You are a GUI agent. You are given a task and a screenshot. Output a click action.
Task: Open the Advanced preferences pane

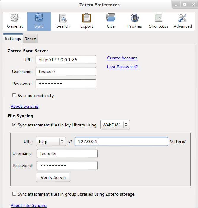click(x=183, y=21)
